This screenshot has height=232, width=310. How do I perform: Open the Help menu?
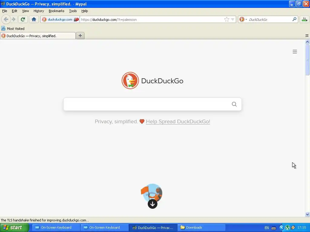click(85, 11)
